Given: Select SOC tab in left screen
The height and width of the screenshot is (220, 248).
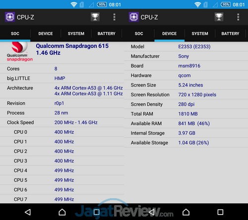Looking at the screenshot, I should coord(15,34).
